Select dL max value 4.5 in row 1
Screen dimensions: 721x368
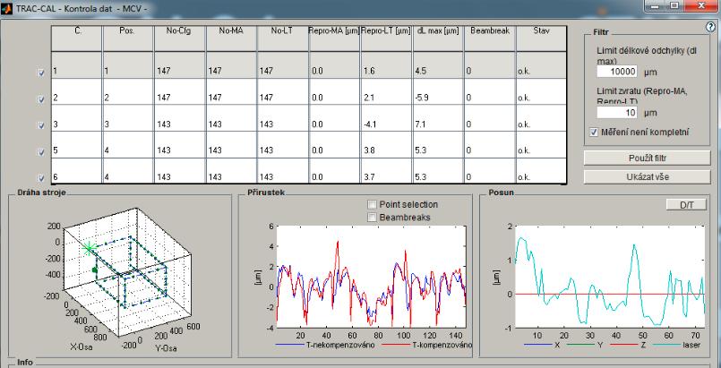pyautogui.click(x=421, y=72)
